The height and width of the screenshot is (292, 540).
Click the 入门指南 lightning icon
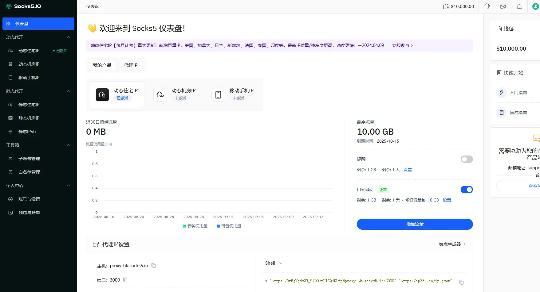point(502,93)
